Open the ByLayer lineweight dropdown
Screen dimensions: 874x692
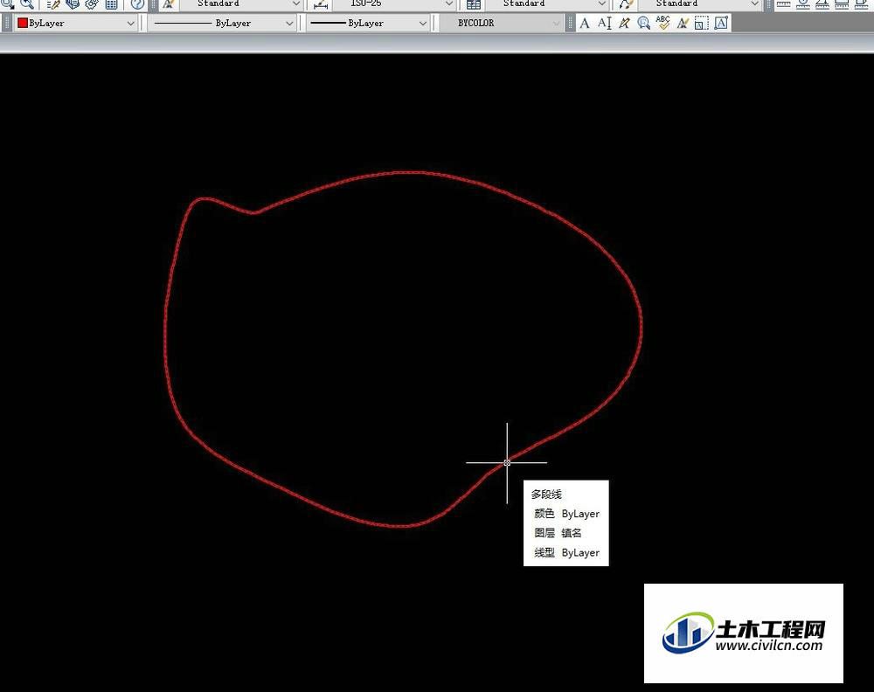point(368,24)
